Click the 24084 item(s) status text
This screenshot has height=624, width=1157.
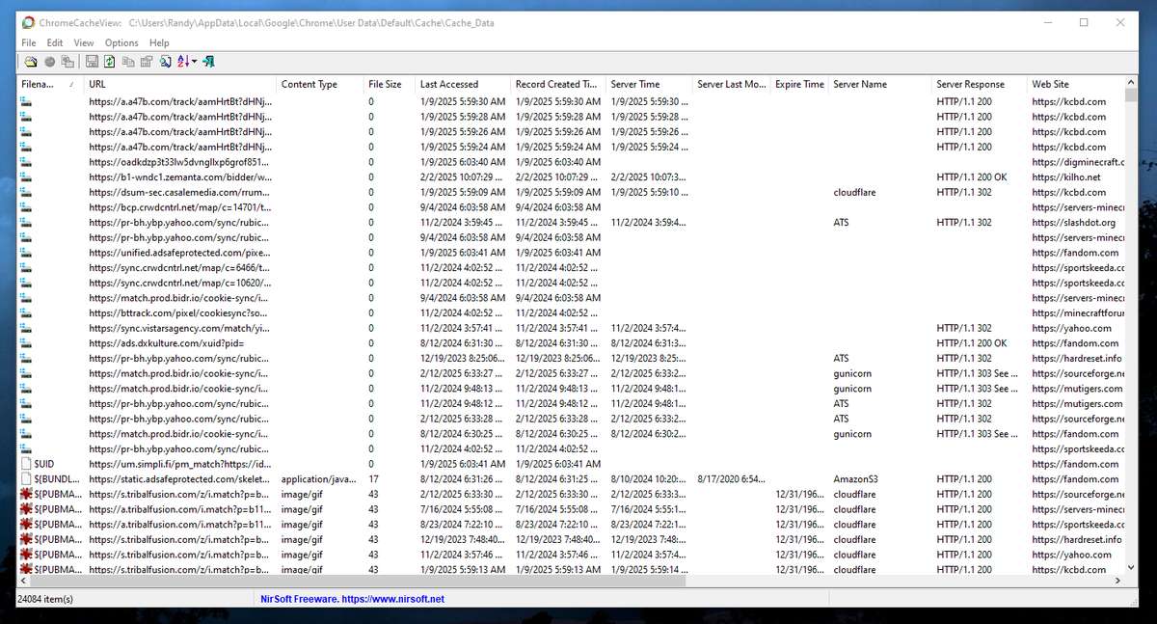[x=45, y=599]
